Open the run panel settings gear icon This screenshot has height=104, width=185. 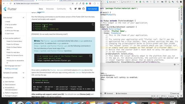click(175, 64)
